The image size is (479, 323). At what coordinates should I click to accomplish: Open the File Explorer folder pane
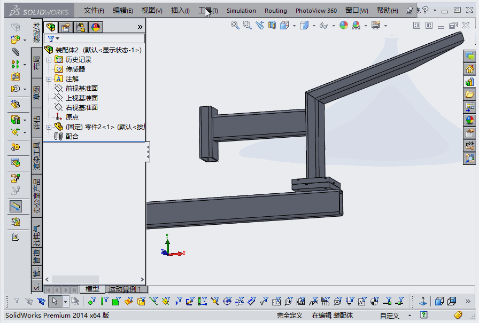tap(469, 94)
